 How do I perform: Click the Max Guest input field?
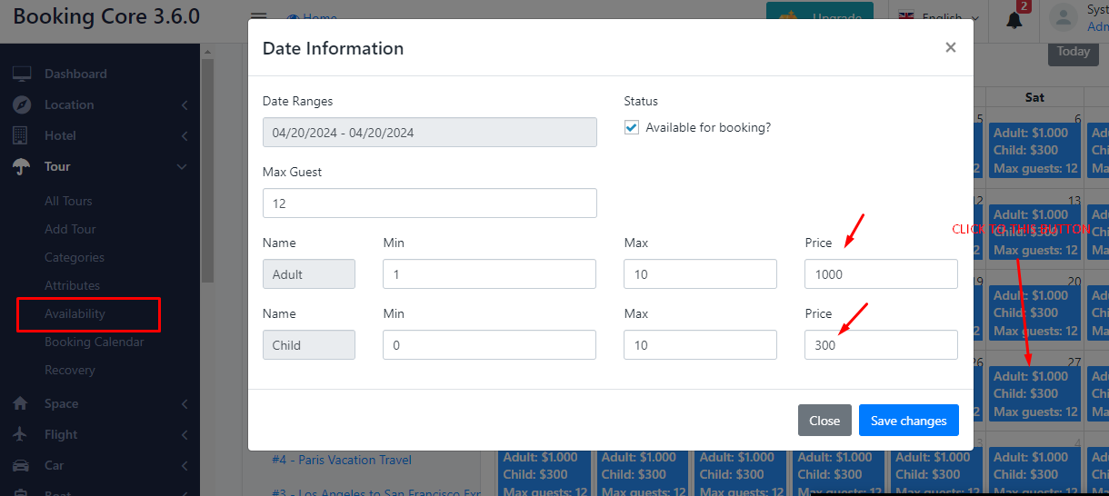click(429, 203)
